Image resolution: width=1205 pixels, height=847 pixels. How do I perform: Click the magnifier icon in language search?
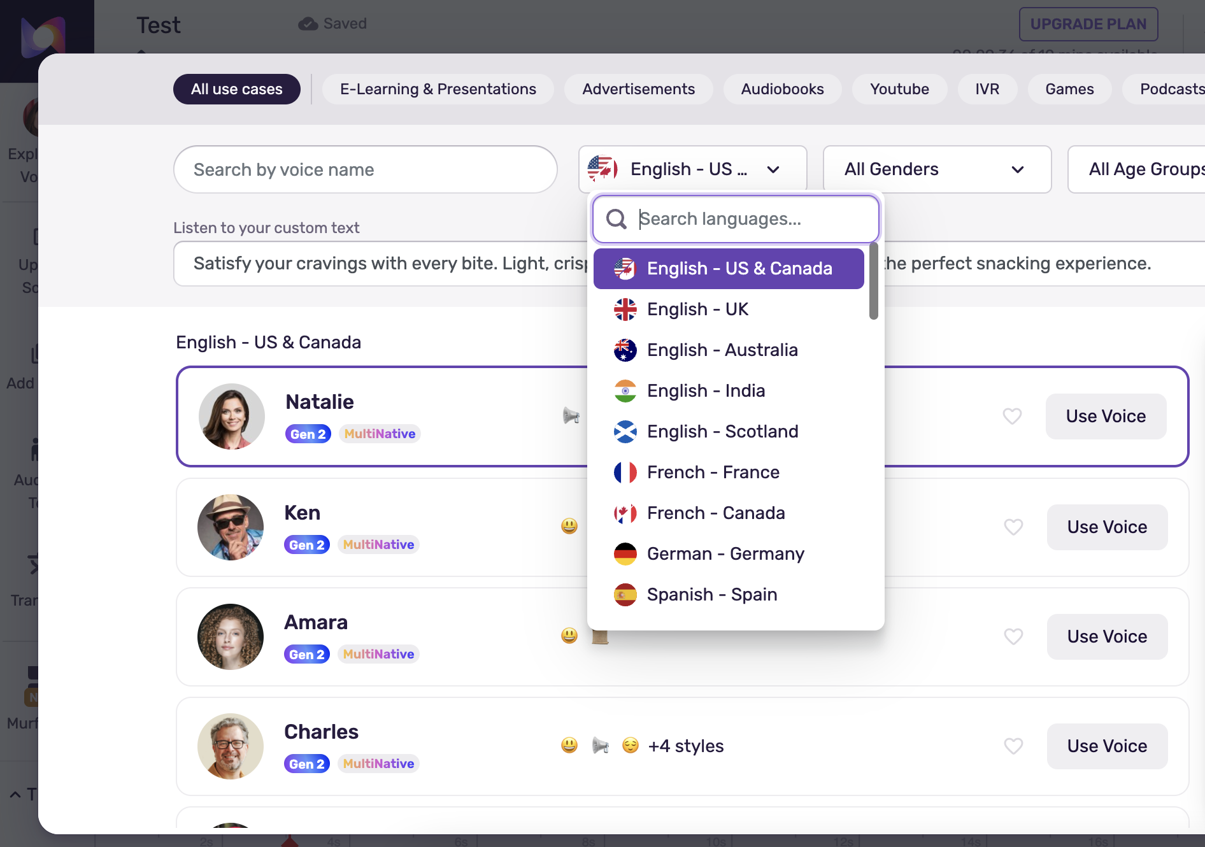[616, 219]
